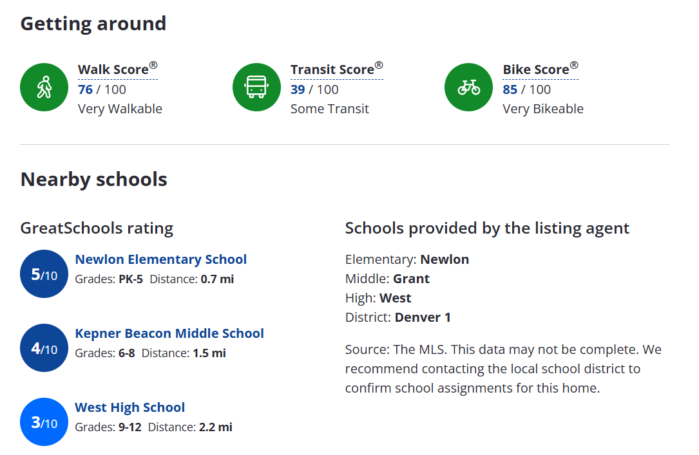Viewport: 699px width, 455px height.
Task: Open Newlon Elementary School page
Action: click(x=161, y=259)
